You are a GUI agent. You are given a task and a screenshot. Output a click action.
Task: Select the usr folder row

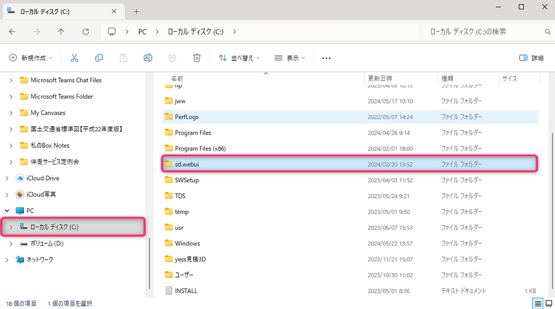(x=351, y=228)
